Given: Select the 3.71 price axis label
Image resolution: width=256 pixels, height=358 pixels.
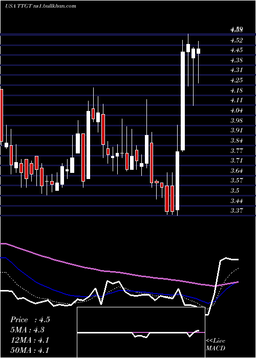Looking at the screenshot, I should (237, 161).
